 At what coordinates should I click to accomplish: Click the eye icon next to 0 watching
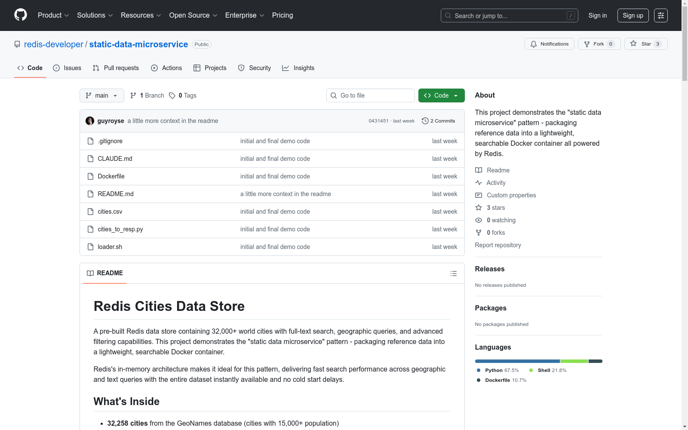pyautogui.click(x=479, y=220)
